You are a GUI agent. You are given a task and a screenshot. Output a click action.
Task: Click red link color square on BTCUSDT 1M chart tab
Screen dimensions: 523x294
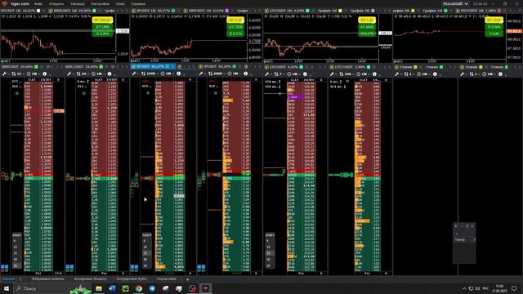pos(499,11)
